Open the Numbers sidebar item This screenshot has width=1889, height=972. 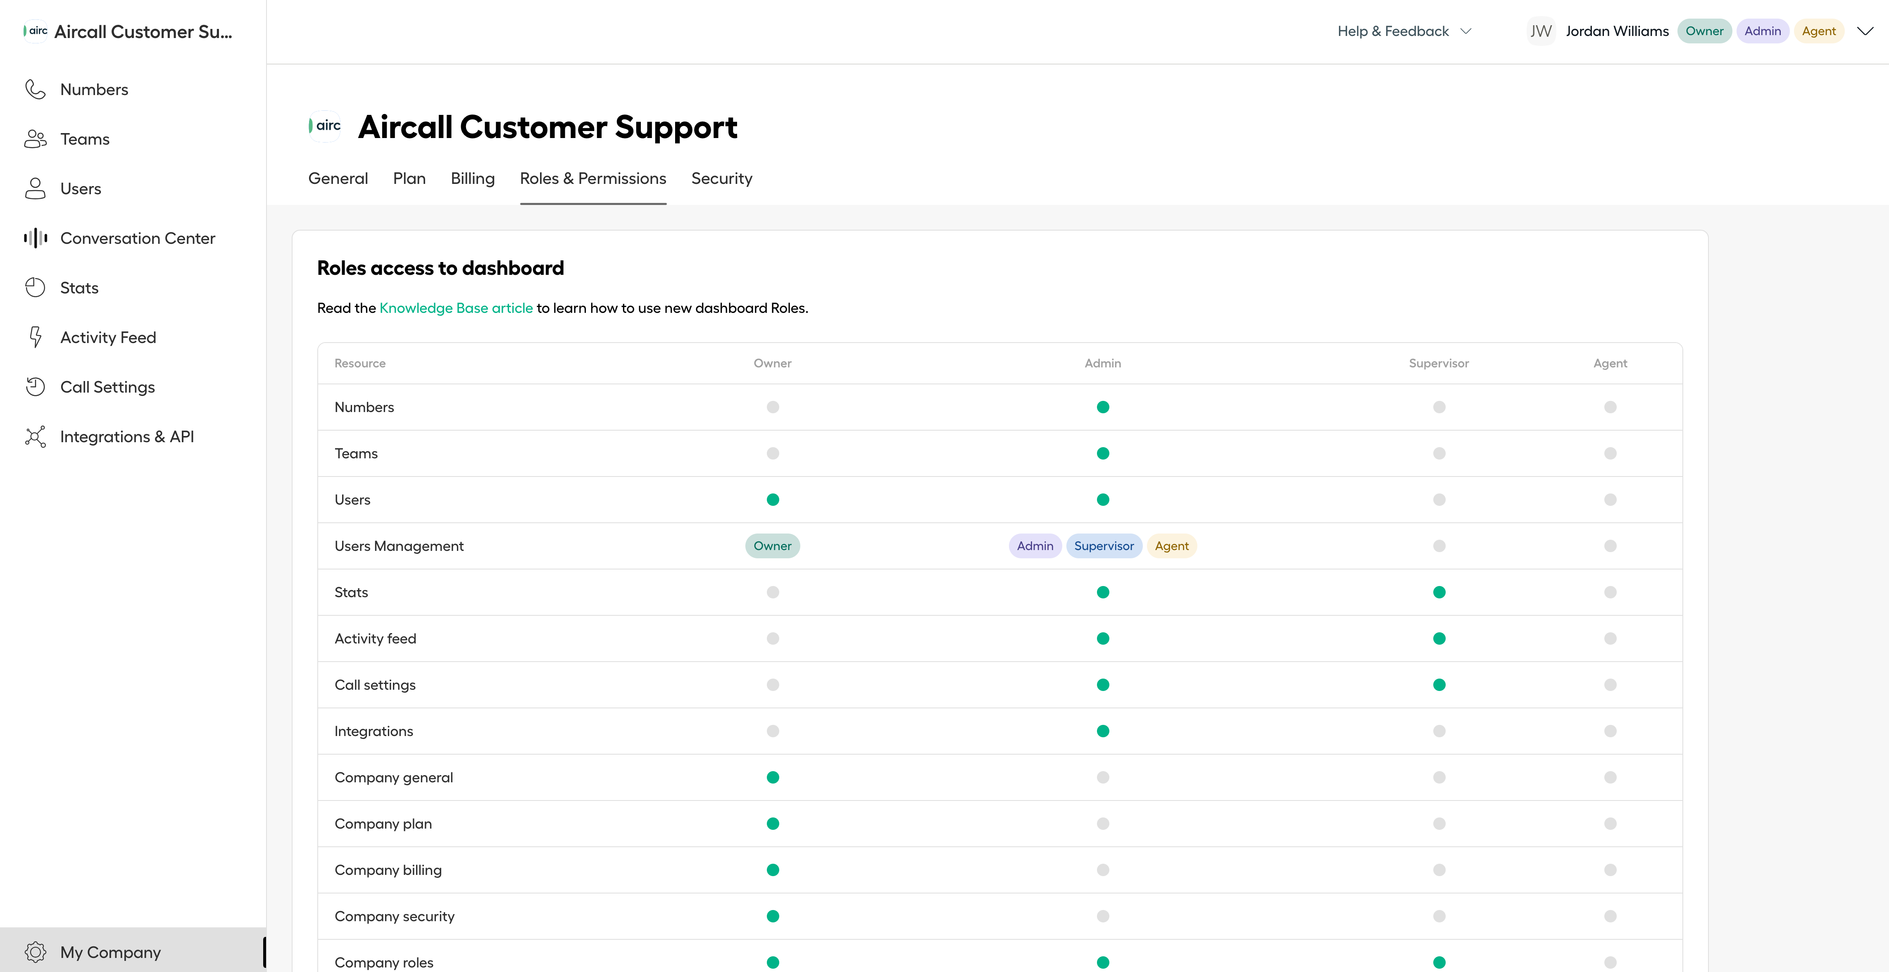click(94, 90)
